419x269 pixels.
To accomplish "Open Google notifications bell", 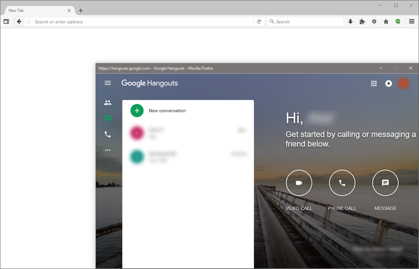I will pyautogui.click(x=388, y=84).
